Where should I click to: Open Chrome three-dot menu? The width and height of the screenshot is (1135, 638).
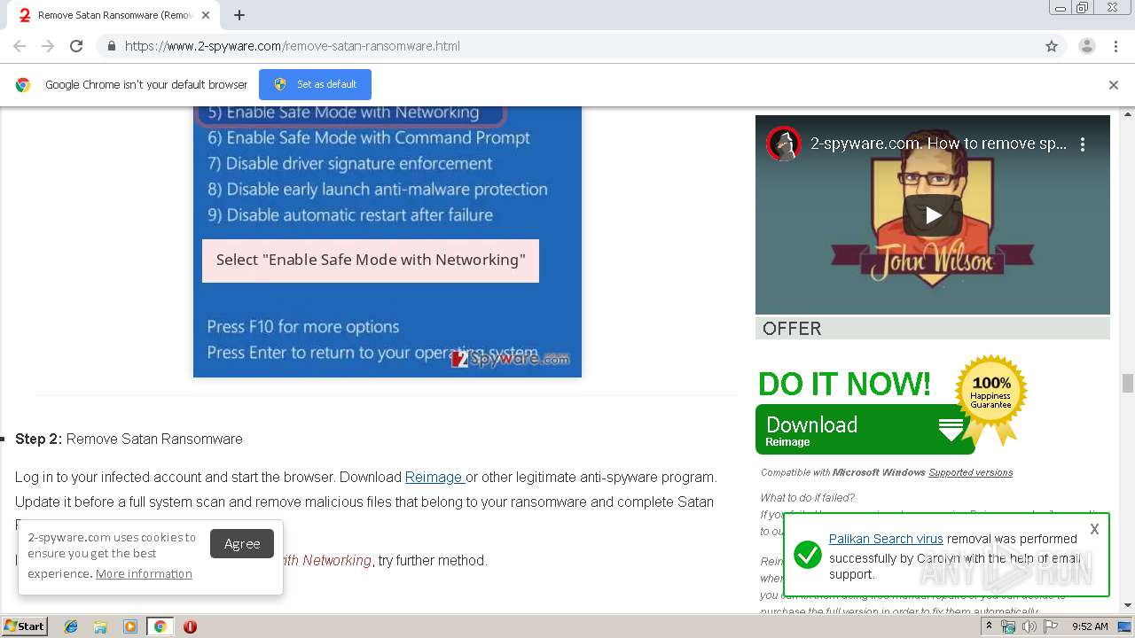[1115, 46]
